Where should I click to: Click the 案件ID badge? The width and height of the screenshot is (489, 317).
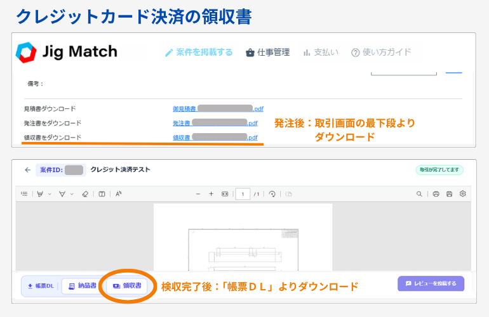[x=61, y=170]
